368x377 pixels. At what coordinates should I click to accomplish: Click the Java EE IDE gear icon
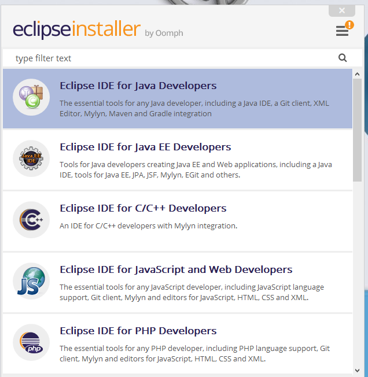(x=31, y=158)
